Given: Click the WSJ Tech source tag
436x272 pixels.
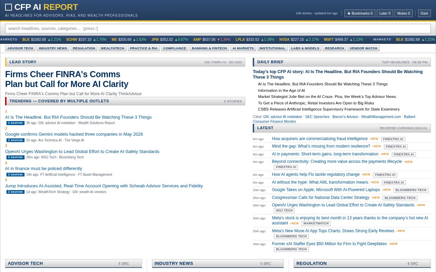Looking at the screenshot, I should point(284,211).
